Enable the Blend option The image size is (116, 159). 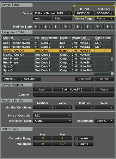(84, 144)
